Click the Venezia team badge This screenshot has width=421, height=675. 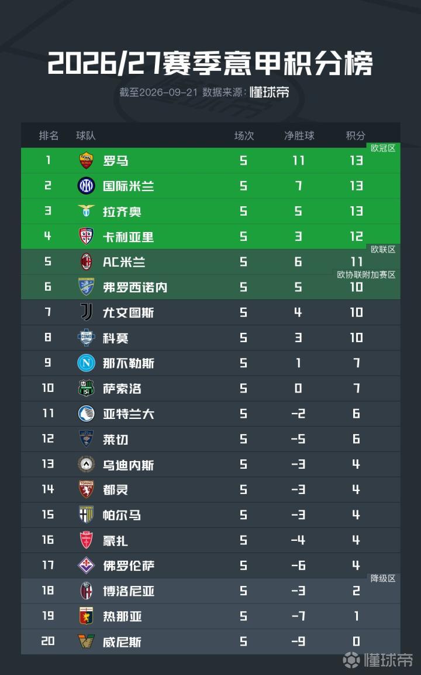(87, 642)
